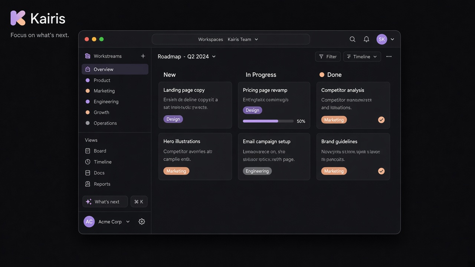Click the Workstreams grid icon
475x267 pixels.
coord(88,56)
